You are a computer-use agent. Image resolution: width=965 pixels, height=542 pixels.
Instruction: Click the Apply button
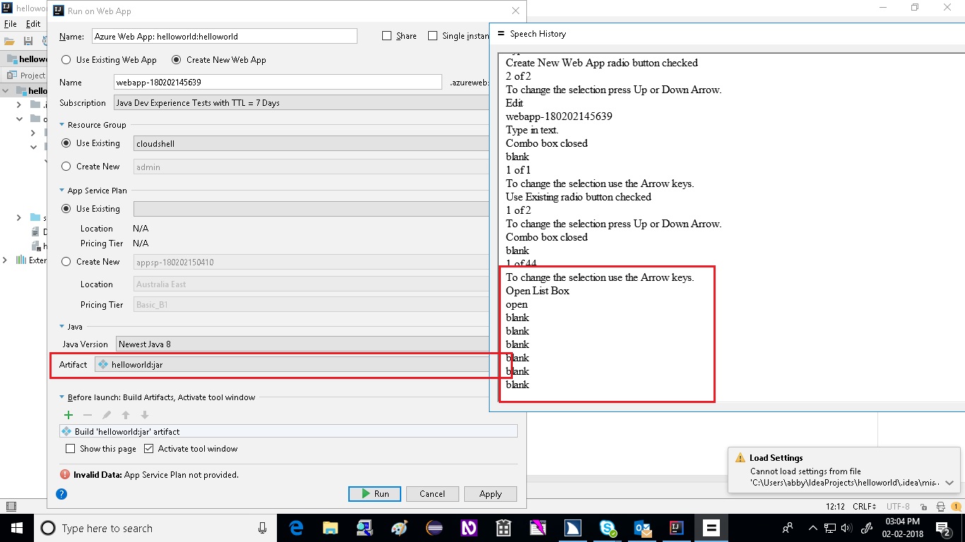point(490,494)
